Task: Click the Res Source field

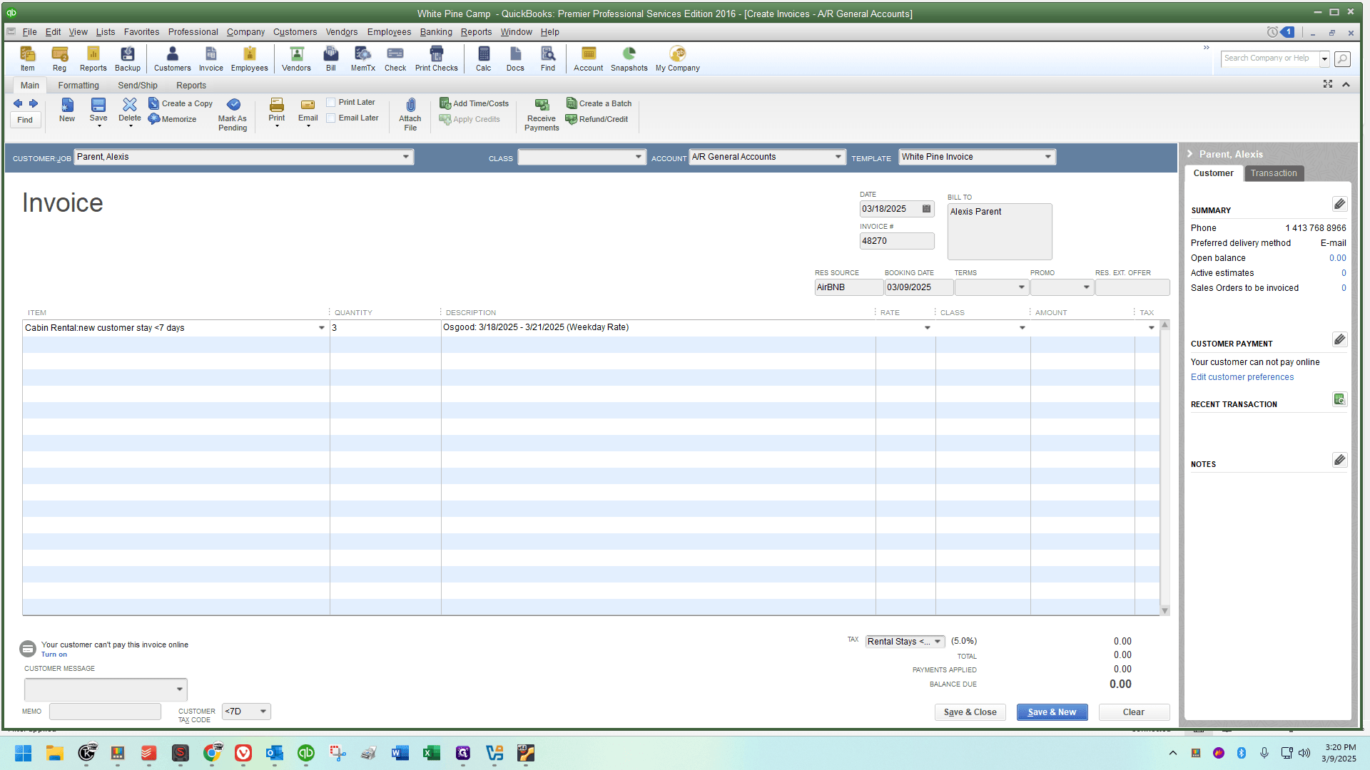Action: point(848,287)
